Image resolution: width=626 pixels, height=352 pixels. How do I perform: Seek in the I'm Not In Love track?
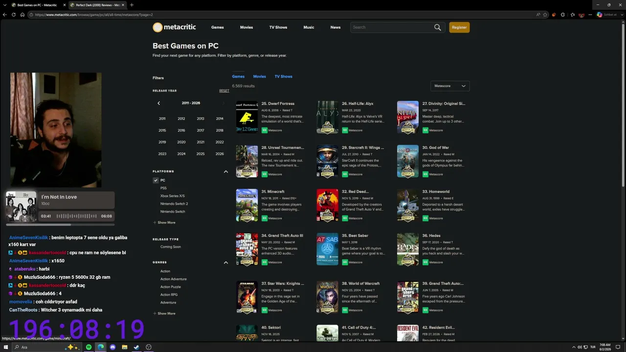click(x=76, y=216)
